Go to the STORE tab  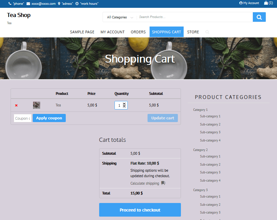[193, 32]
